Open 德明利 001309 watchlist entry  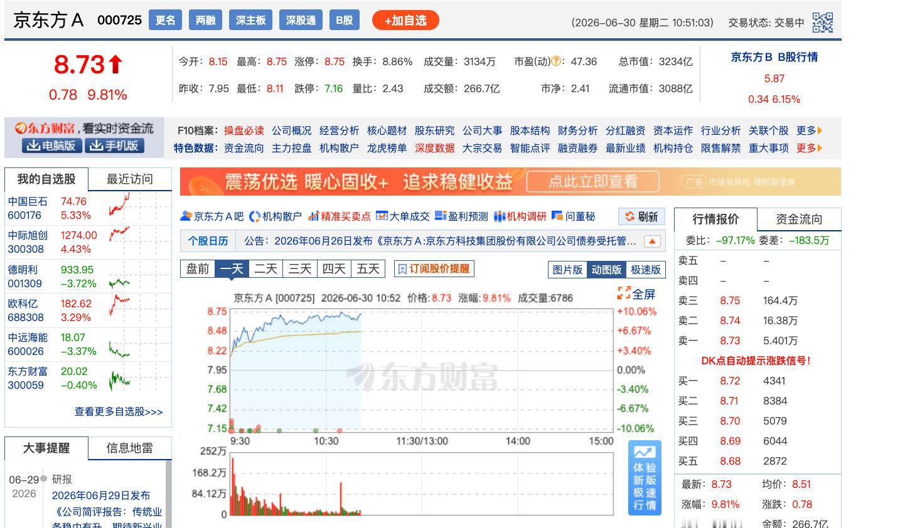[88, 277]
